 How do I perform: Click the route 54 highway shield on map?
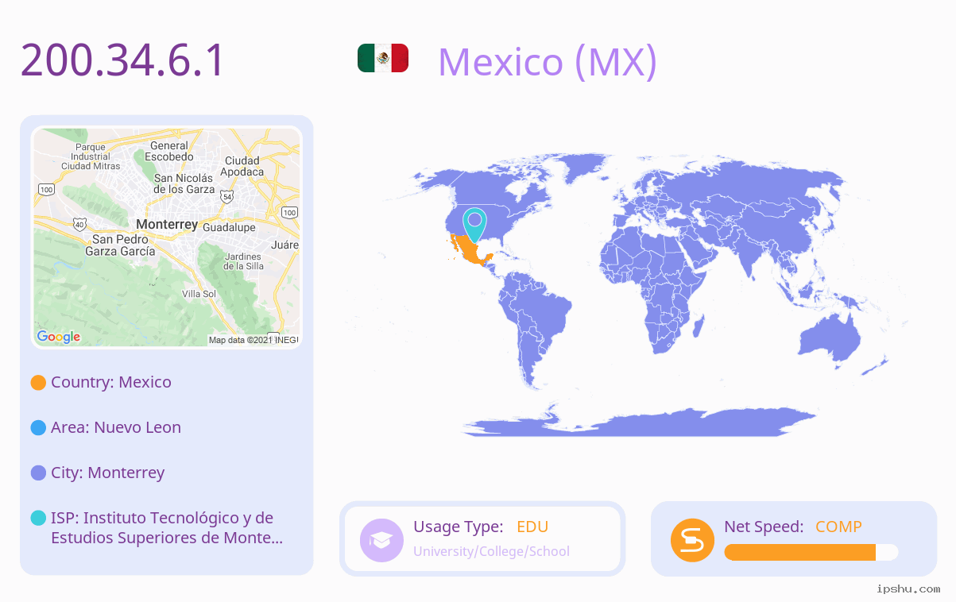click(228, 195)
